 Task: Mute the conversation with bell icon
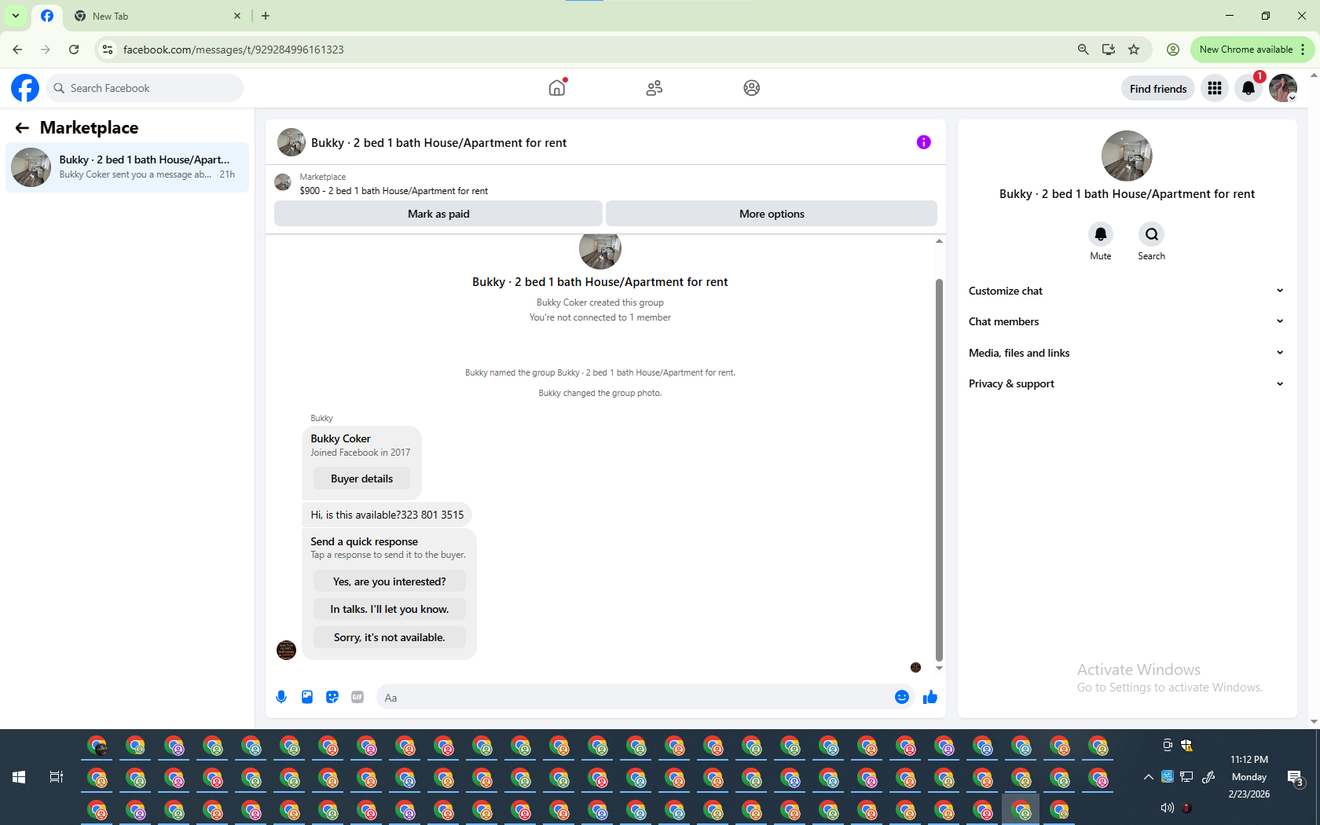click(x=1101, y=234)
